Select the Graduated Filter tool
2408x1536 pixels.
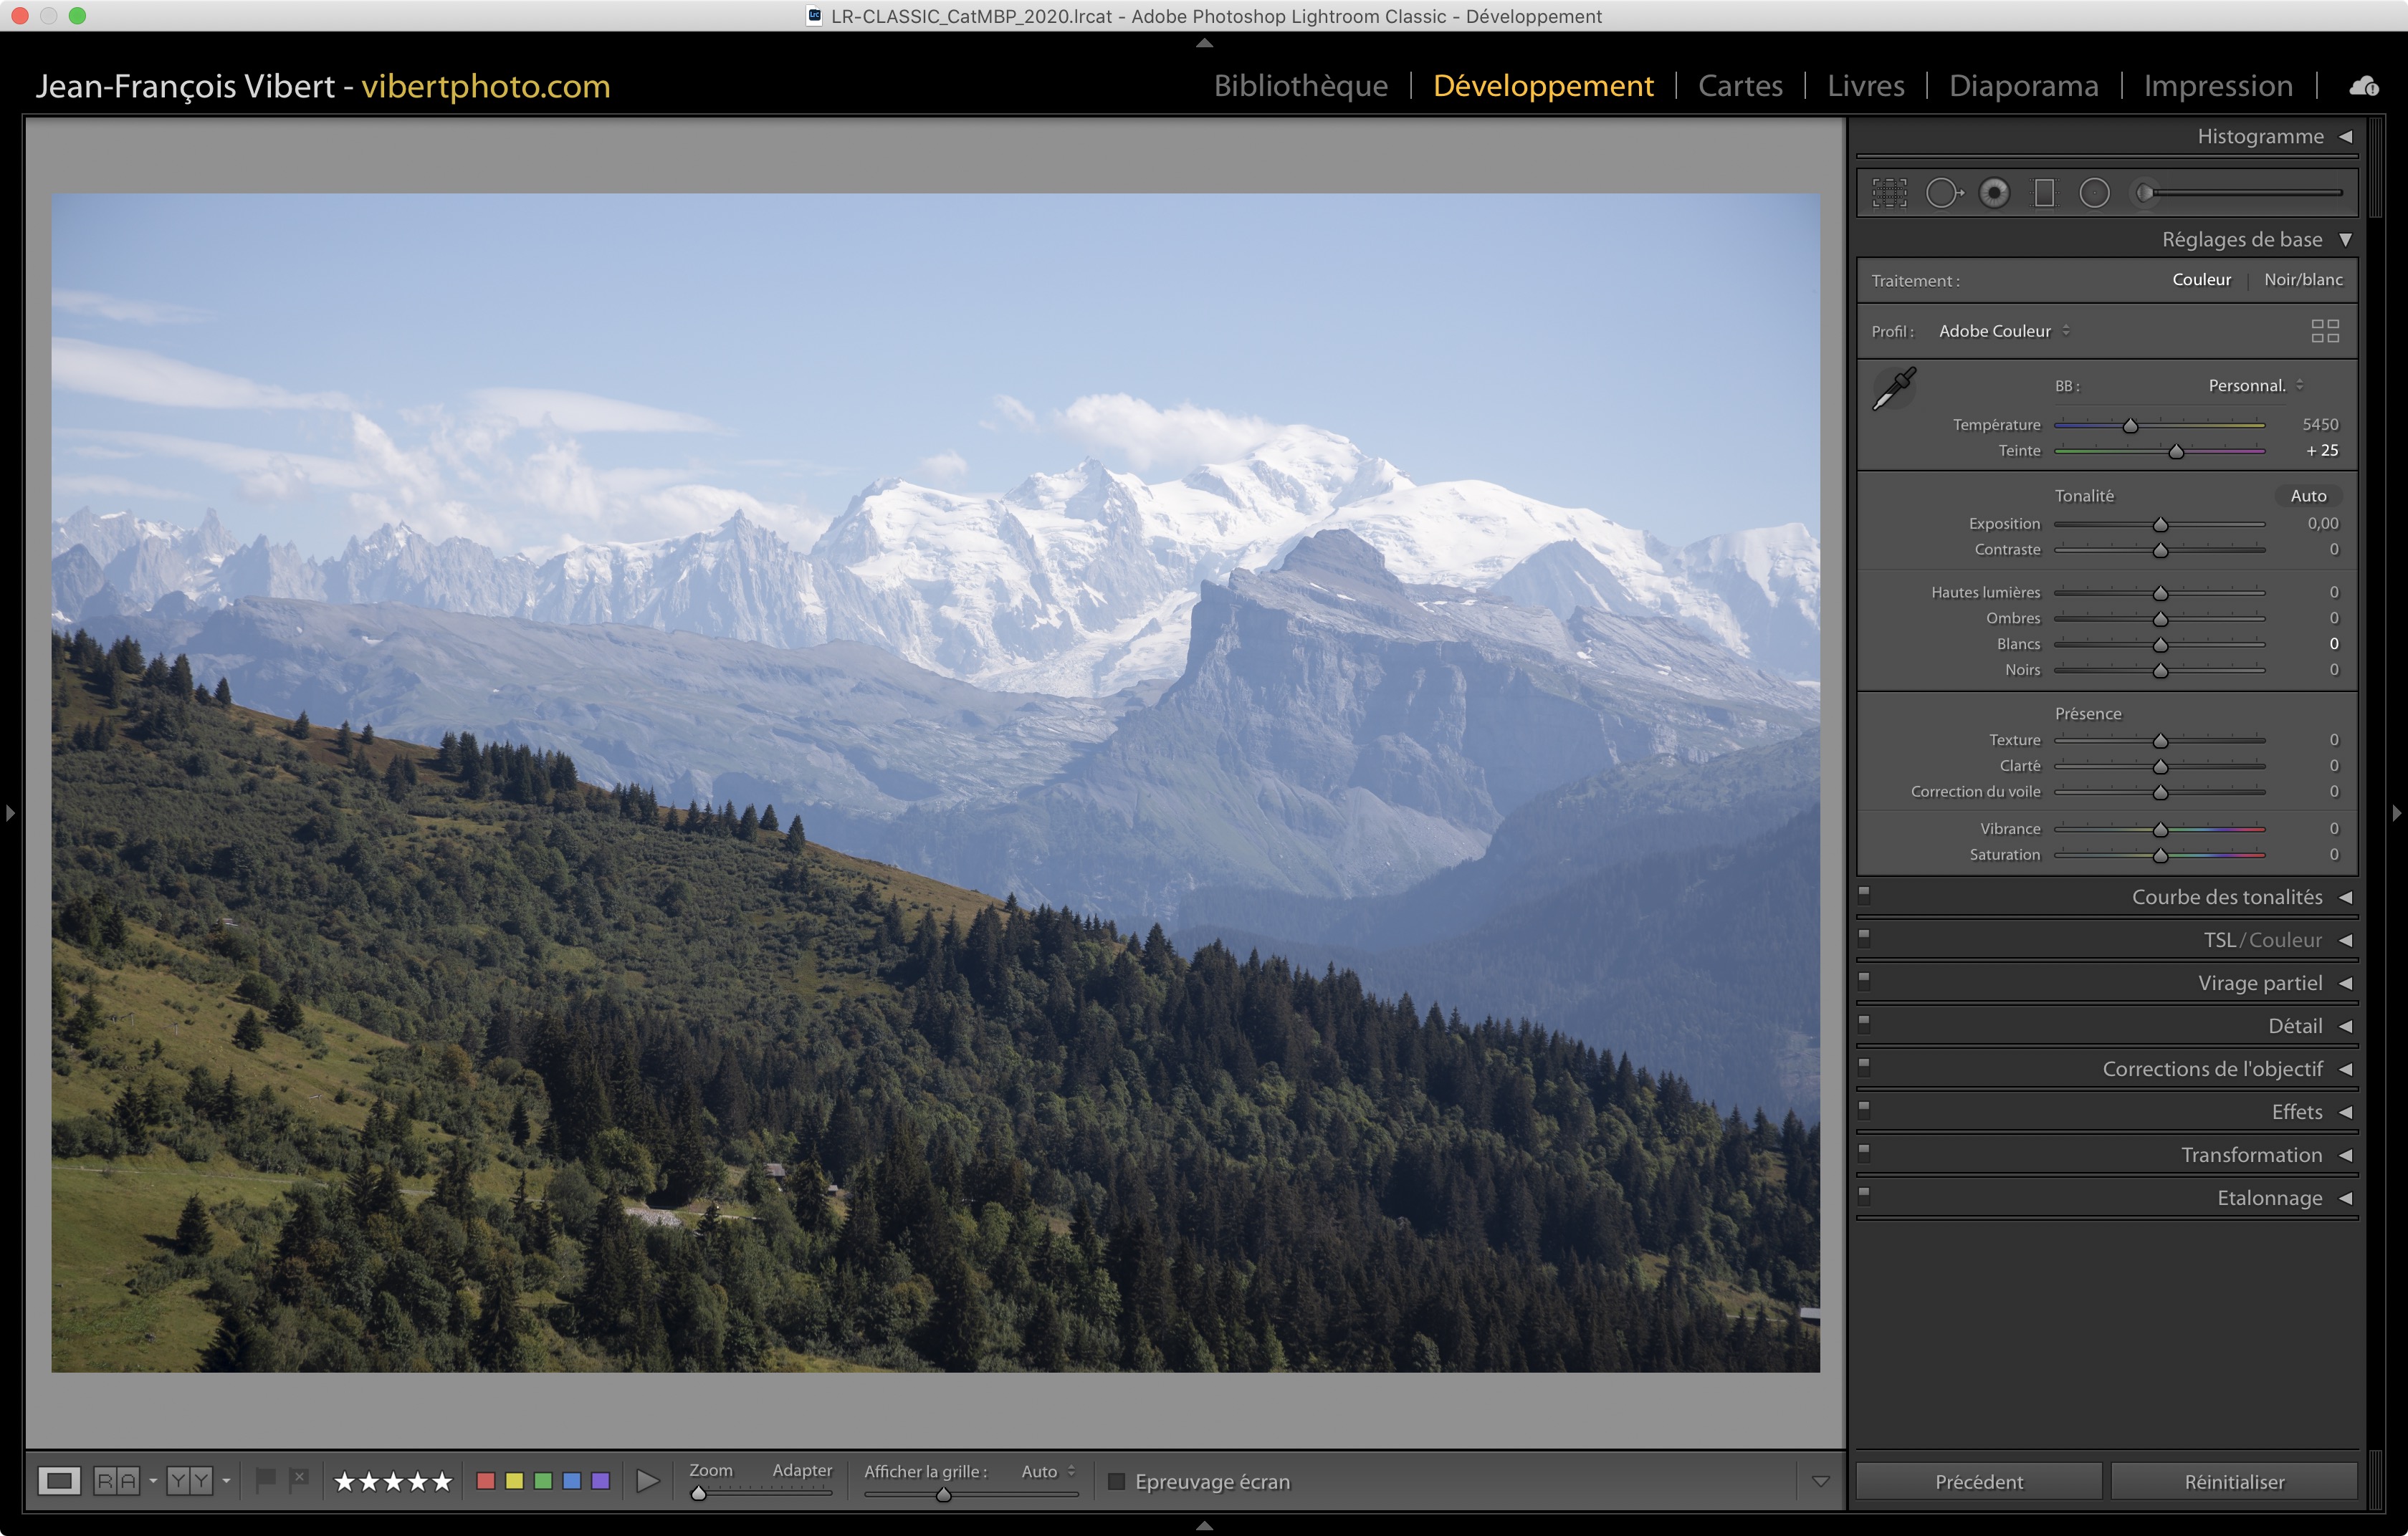(x=2044, y=193)
